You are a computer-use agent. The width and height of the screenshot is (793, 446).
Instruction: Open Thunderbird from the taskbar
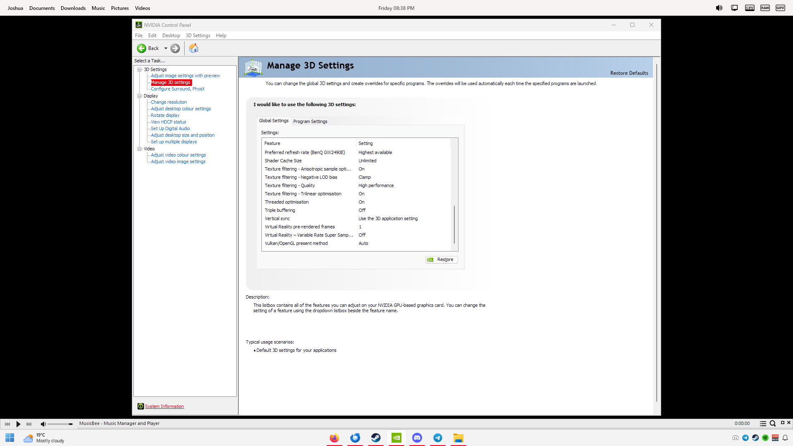(355, 438)
